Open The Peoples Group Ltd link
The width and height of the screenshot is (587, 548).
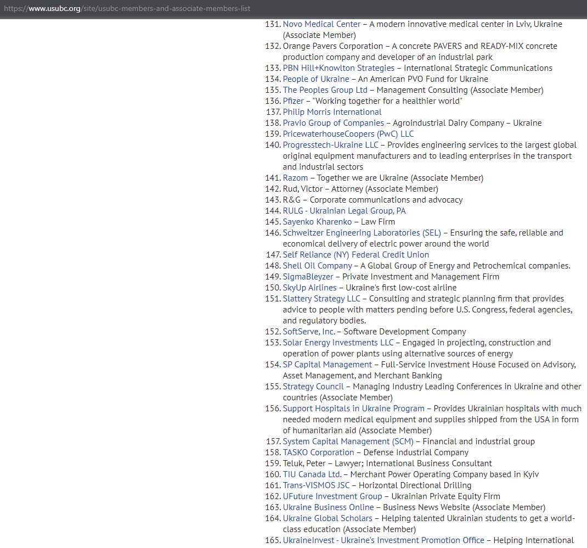pyautogui.click(x=325, y=90)
